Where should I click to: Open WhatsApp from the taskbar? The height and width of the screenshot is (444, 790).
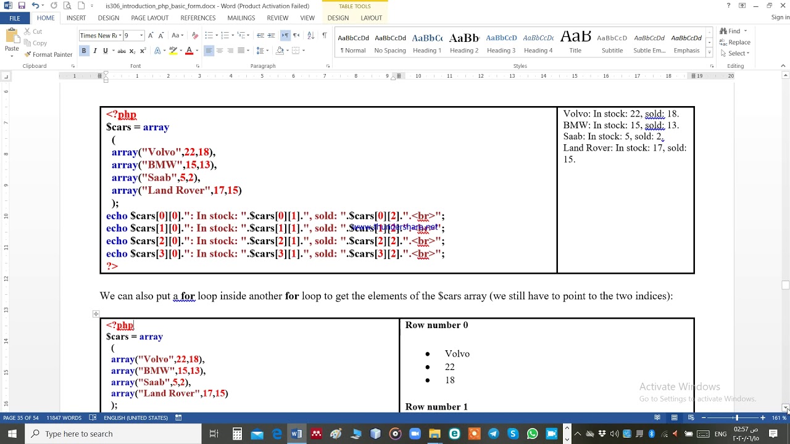(533, 434)
